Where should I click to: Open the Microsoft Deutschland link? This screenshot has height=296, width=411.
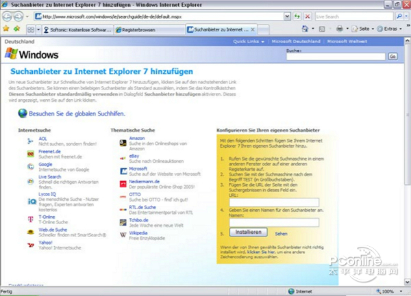click(x=296, y=41)
